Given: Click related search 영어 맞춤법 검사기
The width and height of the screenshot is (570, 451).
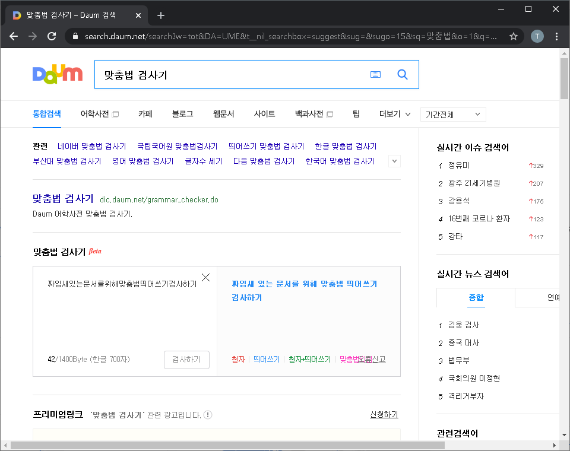Looking at the screenshot, I should (x=143, y=161).
